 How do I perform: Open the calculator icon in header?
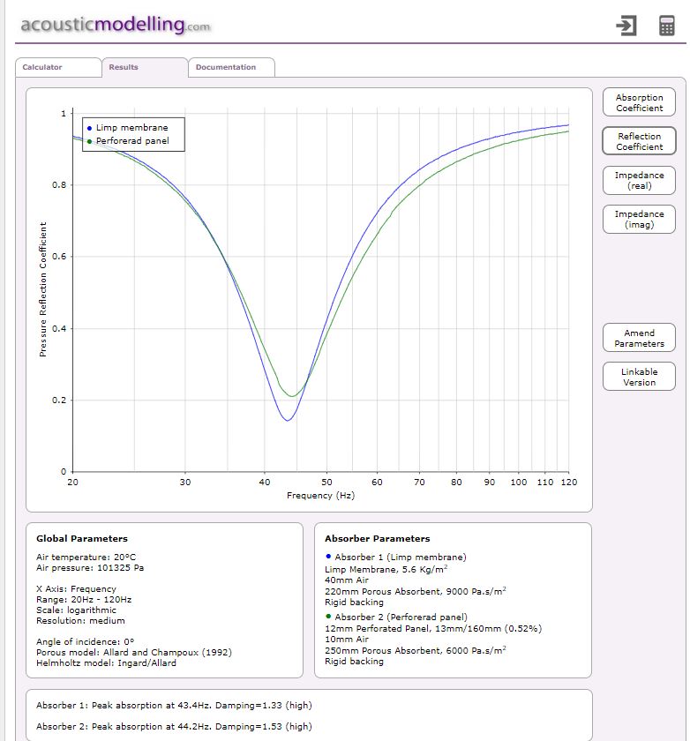pyautogui.click(x=666, y=26)
